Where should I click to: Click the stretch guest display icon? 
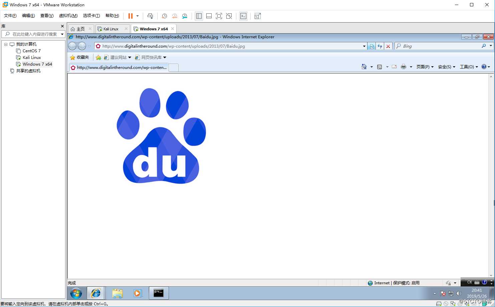click(x=257, y=16)
